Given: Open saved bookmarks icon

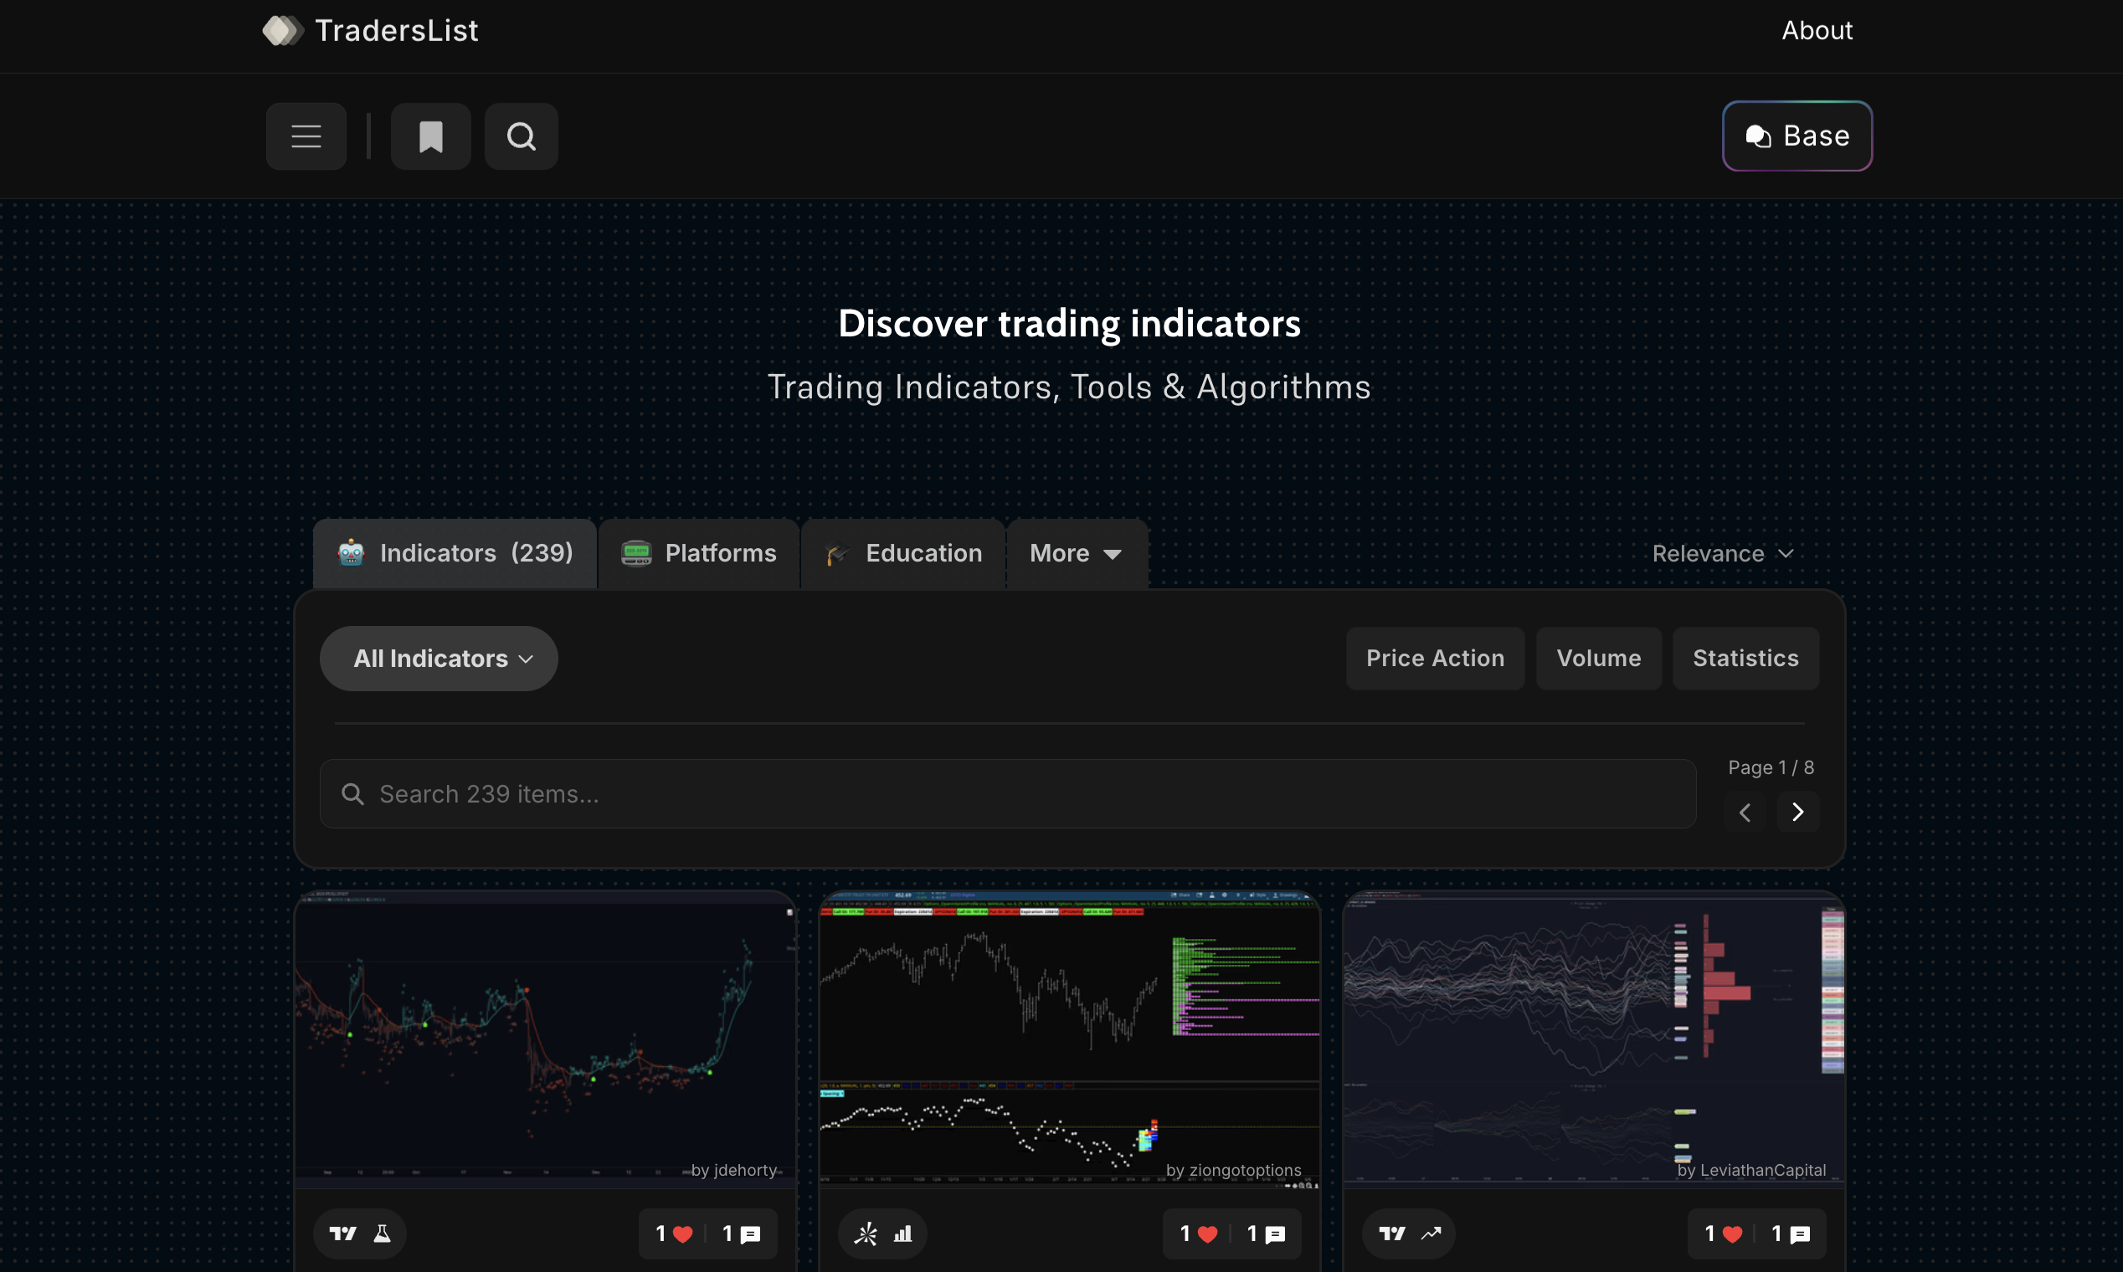Looking at the screenshot, I should point(430,136).
